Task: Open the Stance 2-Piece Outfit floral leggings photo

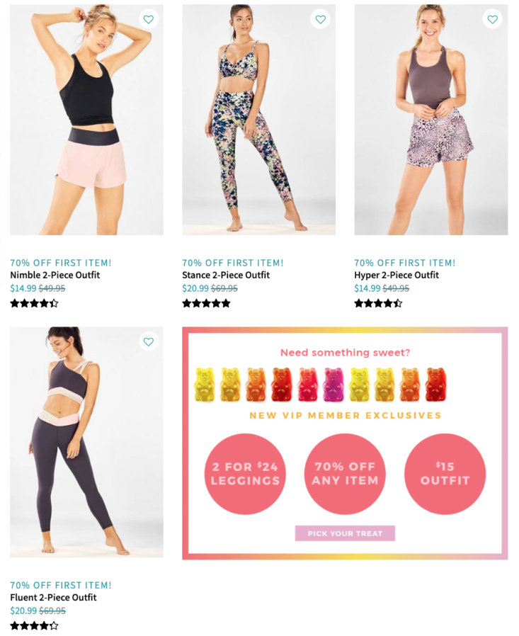Action: (258, 120)
